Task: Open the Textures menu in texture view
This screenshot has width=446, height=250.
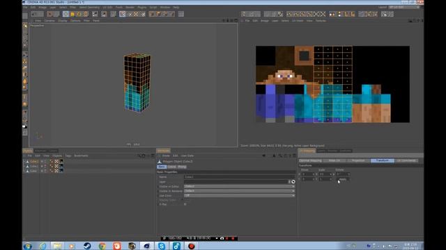Action: point(321,21)
